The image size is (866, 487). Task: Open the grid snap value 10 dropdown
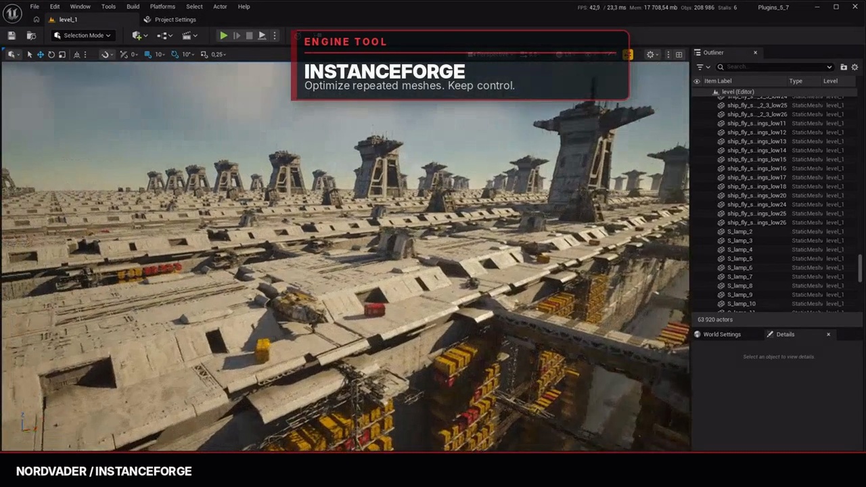160,55
